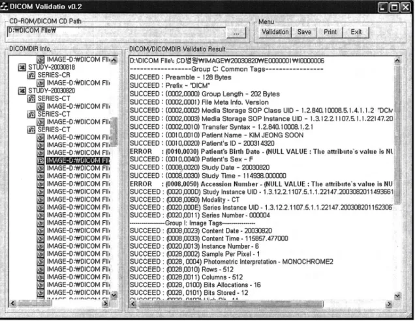Viewport: 415px width, 321px height.
Task: Click the result pane horizontal scrollbar thumb
Action: click(x=230, y=304)
